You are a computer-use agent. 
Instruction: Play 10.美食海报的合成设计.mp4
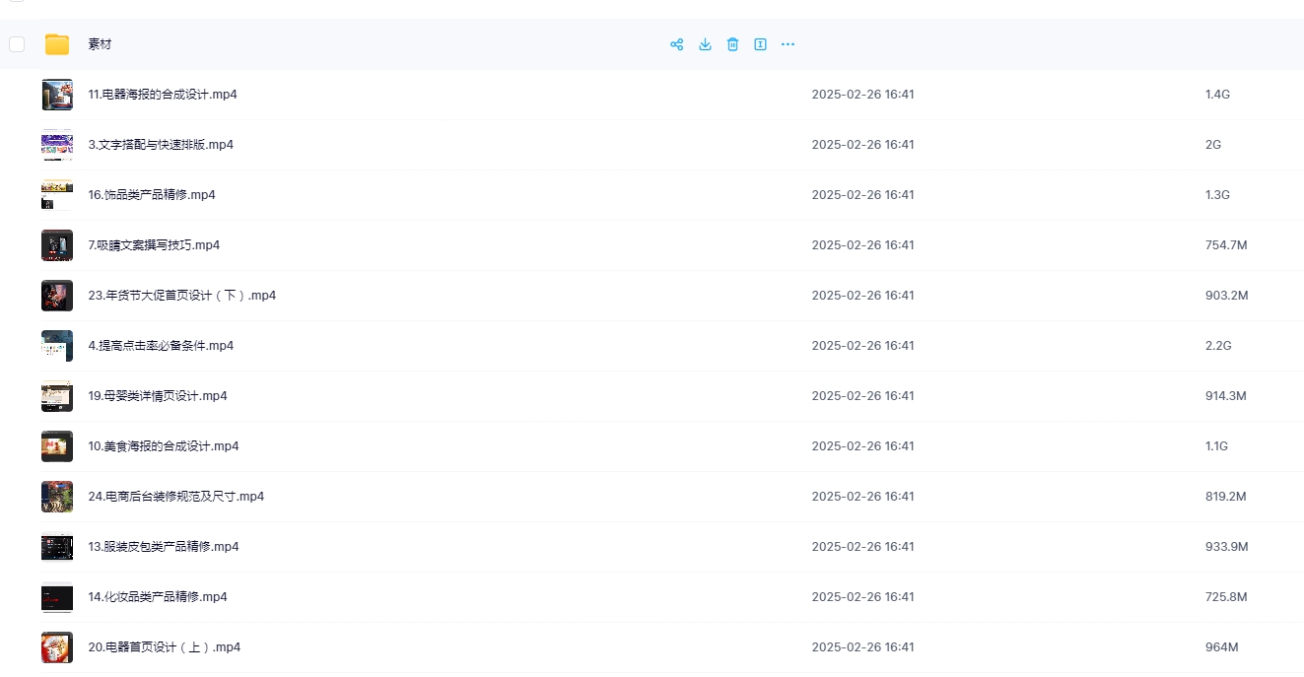point(164,446)
